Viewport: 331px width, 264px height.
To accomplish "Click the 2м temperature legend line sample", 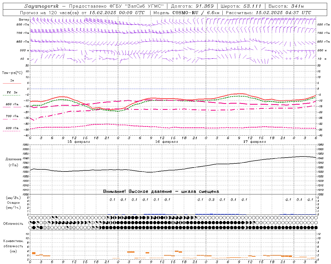I will tap(12, 83).
